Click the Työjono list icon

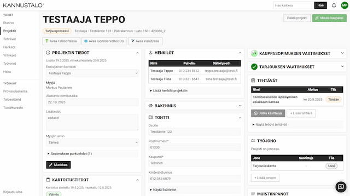(253, 140)
